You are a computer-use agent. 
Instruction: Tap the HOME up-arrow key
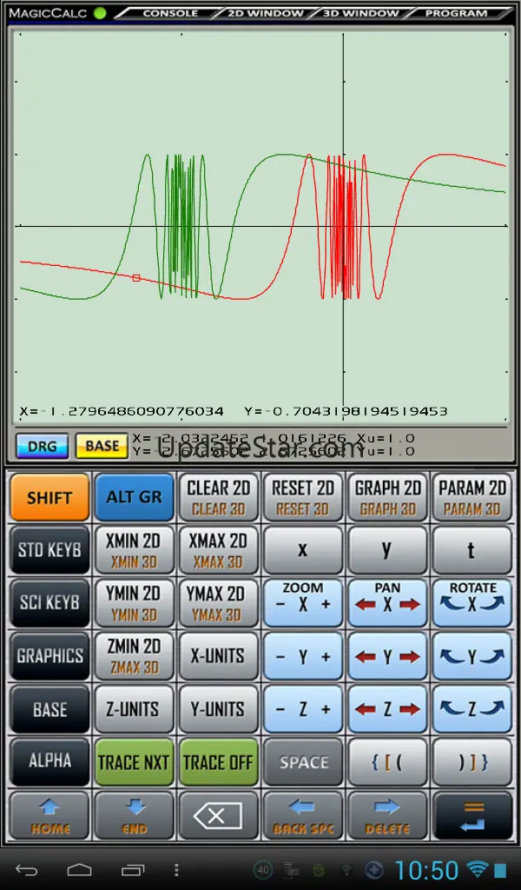(49, 816)
